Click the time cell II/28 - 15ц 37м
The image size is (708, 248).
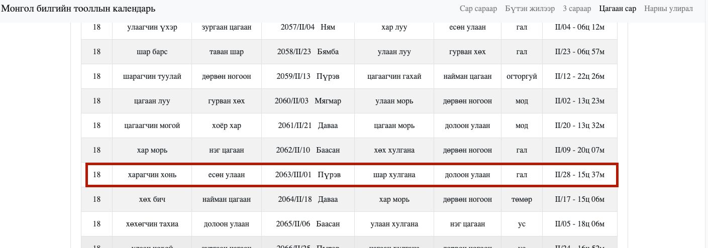click(x=579, y=175)
